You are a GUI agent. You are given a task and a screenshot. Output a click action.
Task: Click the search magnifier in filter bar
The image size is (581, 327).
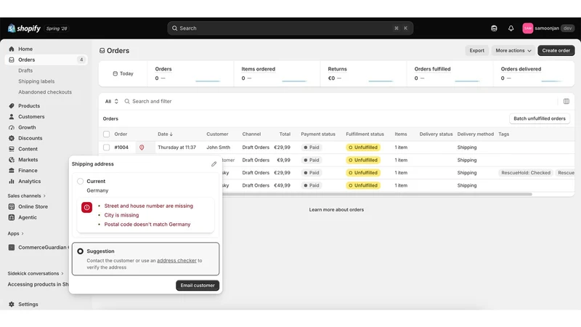pyautogui.click(x=127, y=101)
